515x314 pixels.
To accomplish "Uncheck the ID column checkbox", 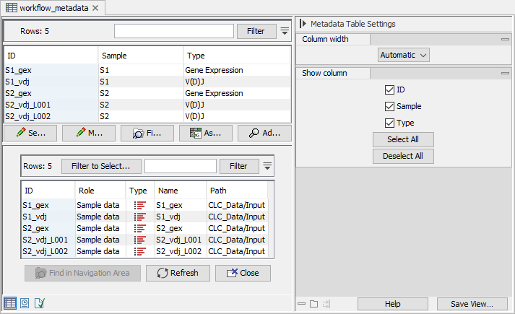I will pyautogui.click(x=389, y=90).
